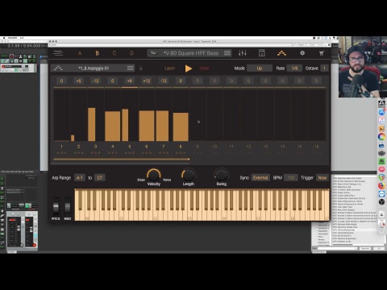This screenshot has height=290, width=387.
Task: Open the shop cart icon
Action: click(322, 53)
